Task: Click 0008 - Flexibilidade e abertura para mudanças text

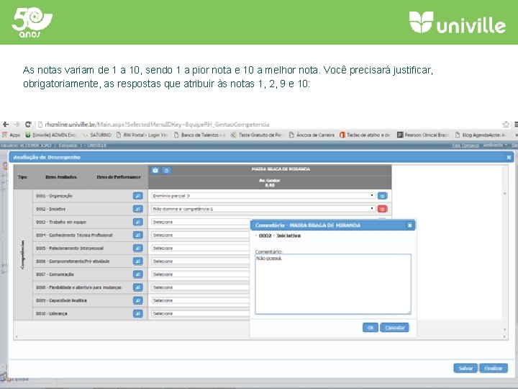Action: (x=79, y=287)
